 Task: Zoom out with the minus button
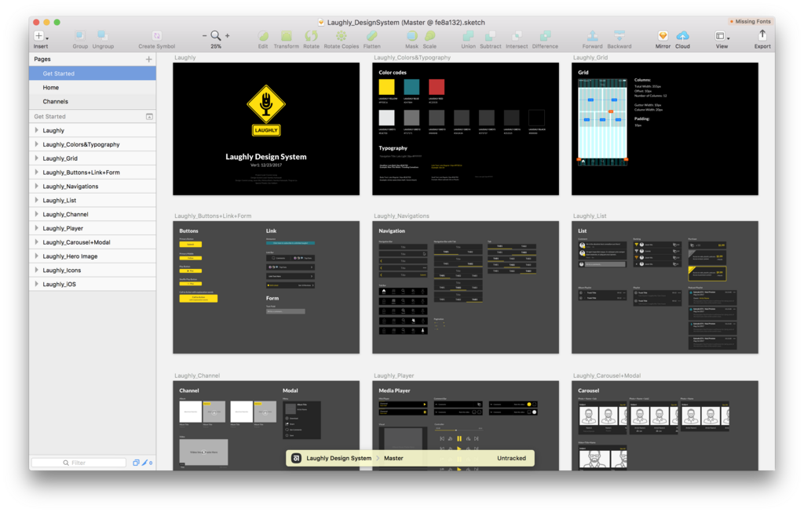[204, 36]
